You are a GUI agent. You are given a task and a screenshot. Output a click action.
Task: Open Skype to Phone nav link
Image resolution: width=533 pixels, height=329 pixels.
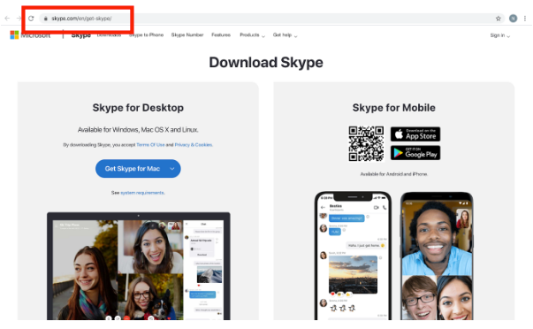click(146, 35)
